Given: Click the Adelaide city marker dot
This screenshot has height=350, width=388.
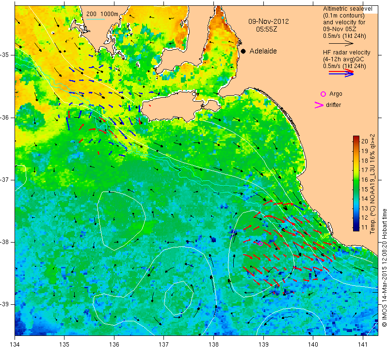Looking at the screenshot, I should (x=243, y=52).
